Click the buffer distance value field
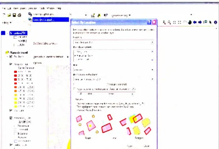Image resolution: width=219 pixels, height=149 pixels. (90, 94)
